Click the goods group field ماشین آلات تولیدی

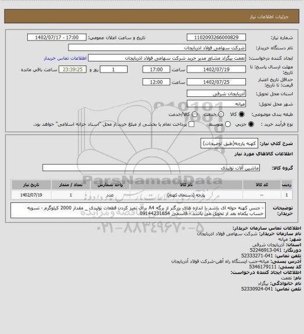coord(151,168)
